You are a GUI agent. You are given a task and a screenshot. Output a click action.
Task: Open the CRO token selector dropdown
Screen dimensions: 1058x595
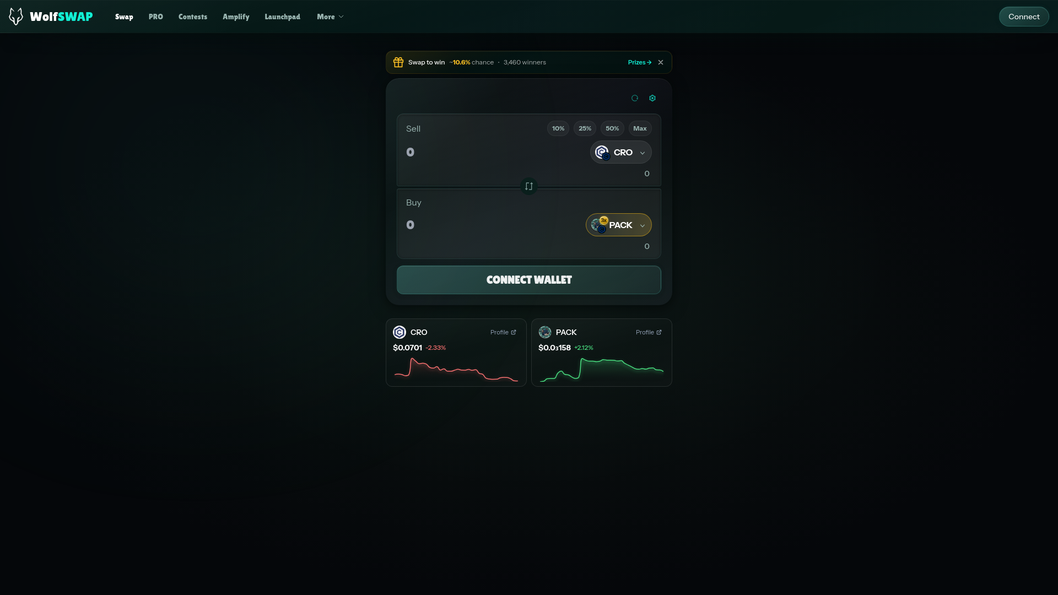pos(621,152)
